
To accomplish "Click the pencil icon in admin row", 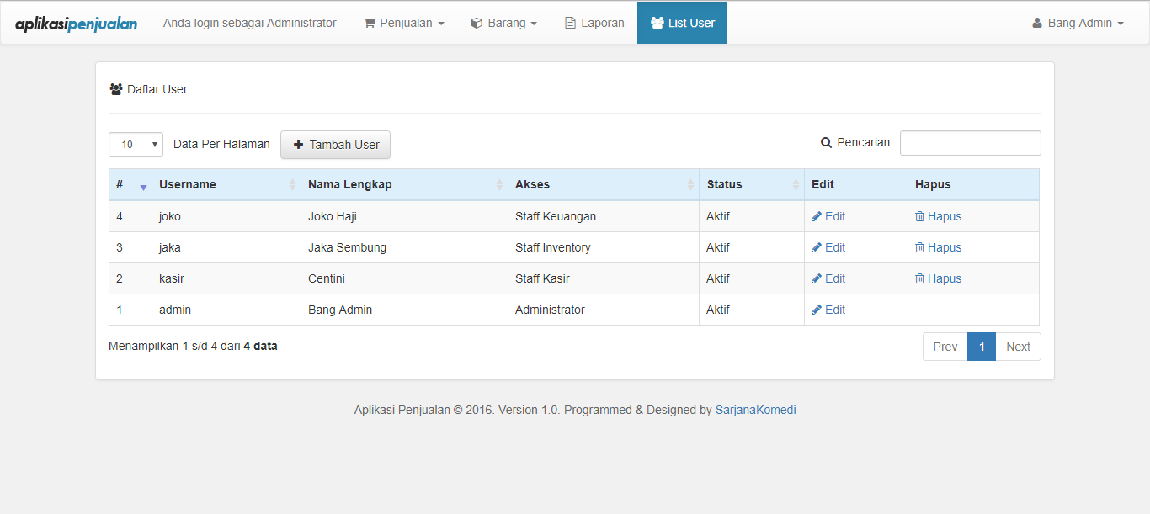I will pyautogui.click(x=816, y=310).
